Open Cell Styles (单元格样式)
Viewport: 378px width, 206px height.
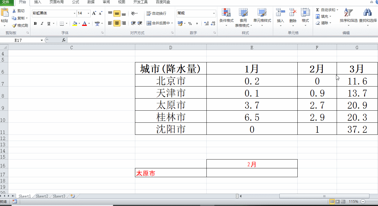tap(262, 17)
